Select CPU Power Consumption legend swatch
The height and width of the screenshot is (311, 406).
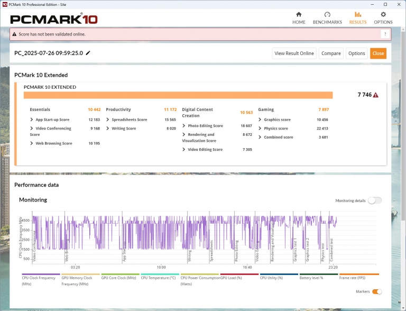coord(200,274)
